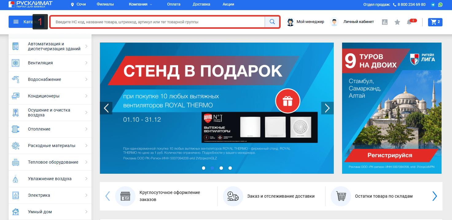This screenshot has height=220, width=452.
Task: Click the Личный кабинет avatar icon
Action: 334,22
